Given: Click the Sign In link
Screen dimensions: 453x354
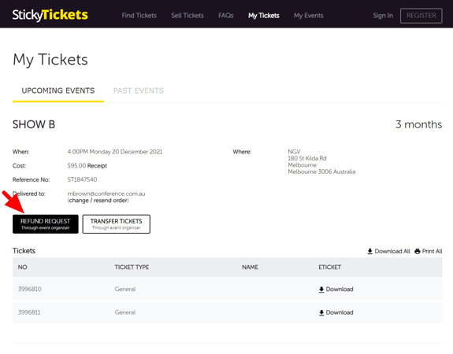Looking at the screenshot, I should [x=383, y=16].
